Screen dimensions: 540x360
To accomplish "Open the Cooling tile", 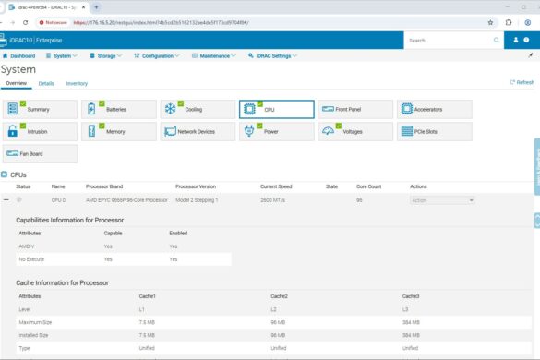I will (x=198, y=109).
